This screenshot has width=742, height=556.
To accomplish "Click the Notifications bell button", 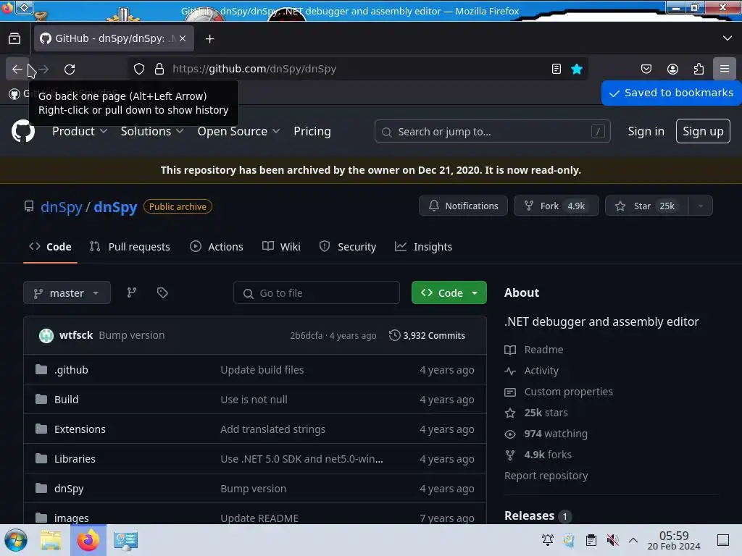I will [463, 206].
